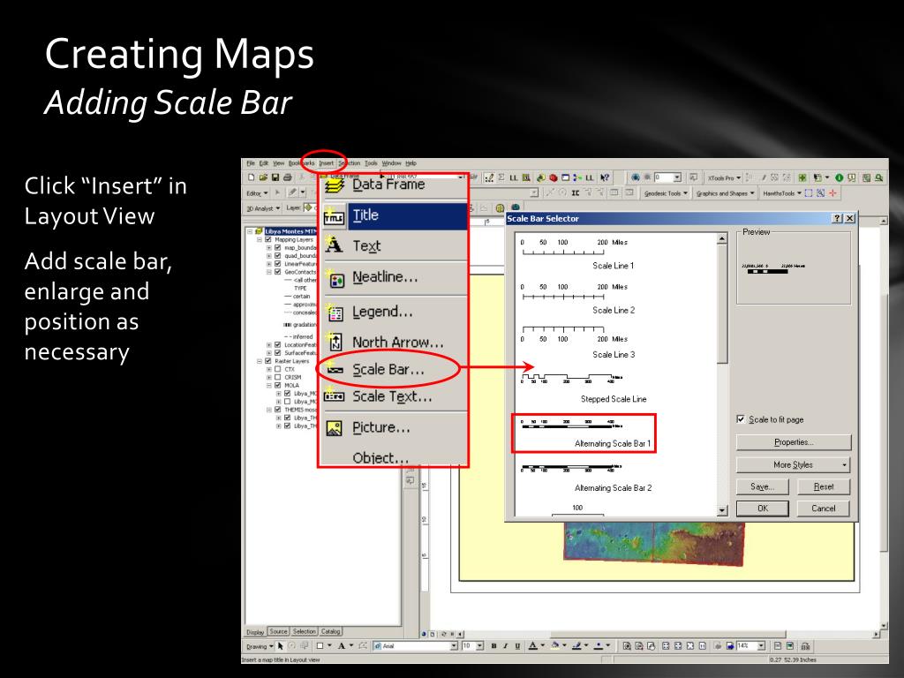Toggle the CTX raster layer checkbox
This screenshot has height=678, width=904.
click(x=278, y=369)
